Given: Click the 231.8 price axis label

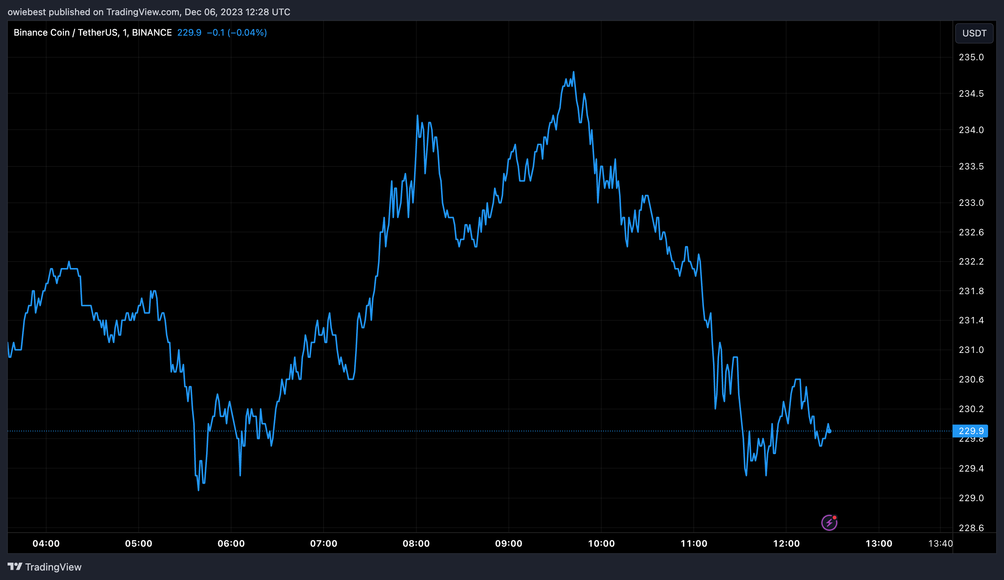Looking at the screenshot, I should tap(971, 291).
